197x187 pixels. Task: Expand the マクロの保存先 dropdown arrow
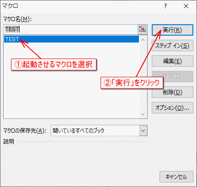pyautogui.click(x=143, y=131)
